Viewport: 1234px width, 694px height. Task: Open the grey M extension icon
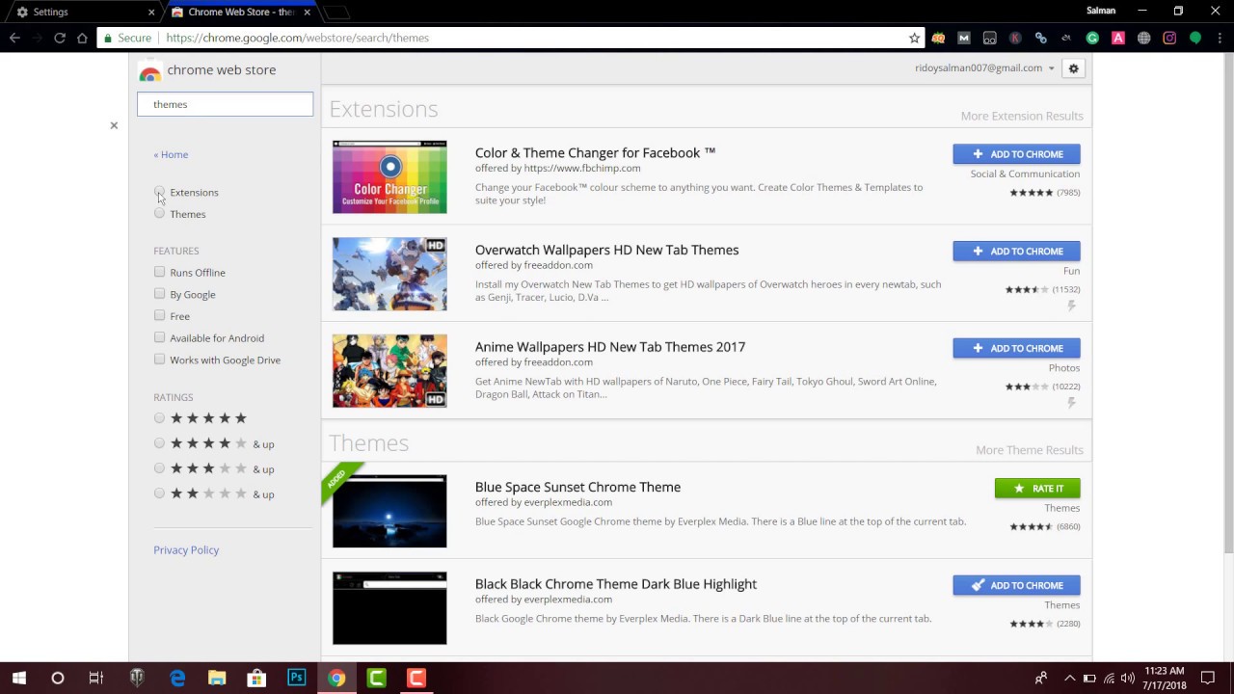click(963, 38)
